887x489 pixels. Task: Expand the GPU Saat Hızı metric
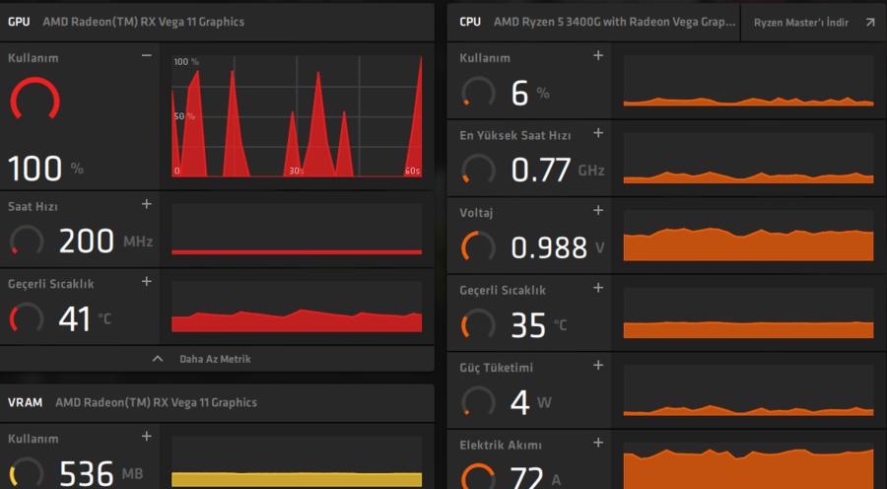click(147, 204)
